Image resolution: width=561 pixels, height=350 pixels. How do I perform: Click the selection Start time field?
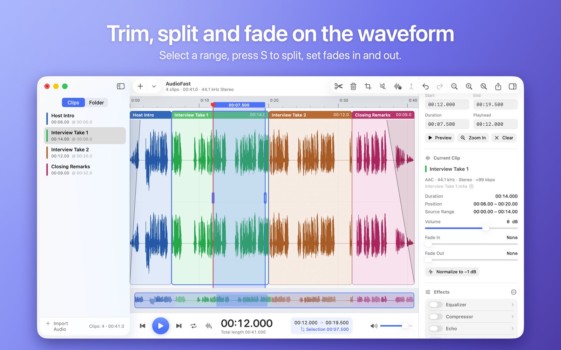(447, 104)
